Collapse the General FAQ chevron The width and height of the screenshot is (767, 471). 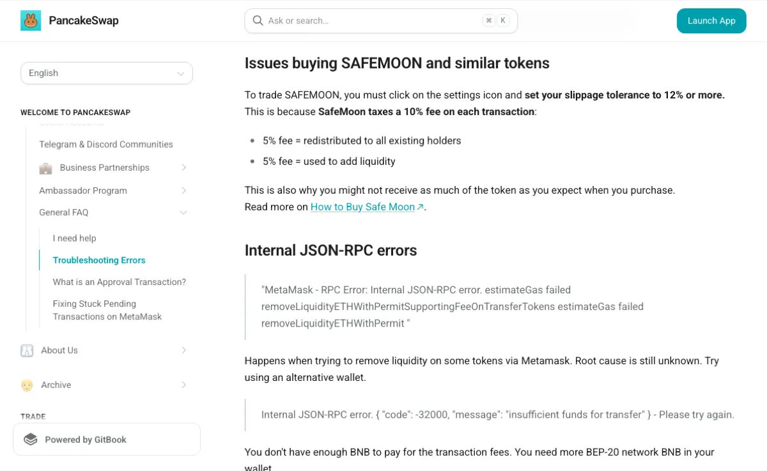tap(183, 212)
